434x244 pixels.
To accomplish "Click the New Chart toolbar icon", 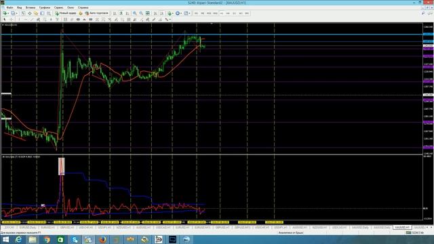I will pyautogui.click(x=5, y=14).
